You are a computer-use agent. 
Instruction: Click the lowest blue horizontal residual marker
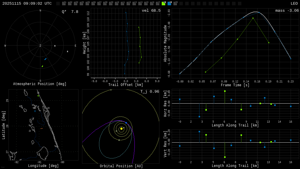[x=199, y=117]
